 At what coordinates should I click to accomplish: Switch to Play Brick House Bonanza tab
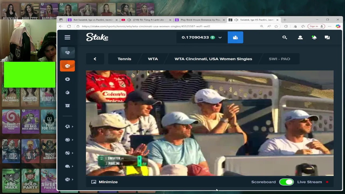click(200, 20)
